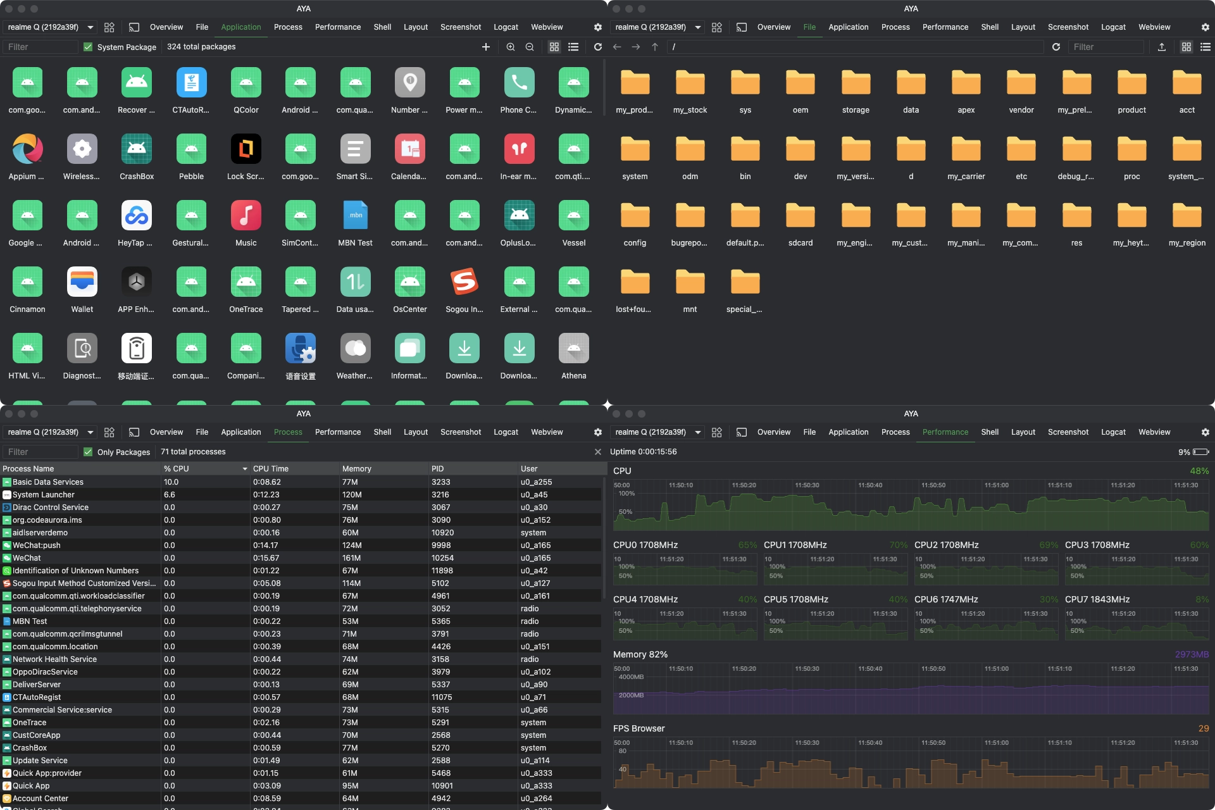Screen dimensions: 1215x810
Task: Sort processes using the % CPU column arrow
Action: [x=245, y=469]
